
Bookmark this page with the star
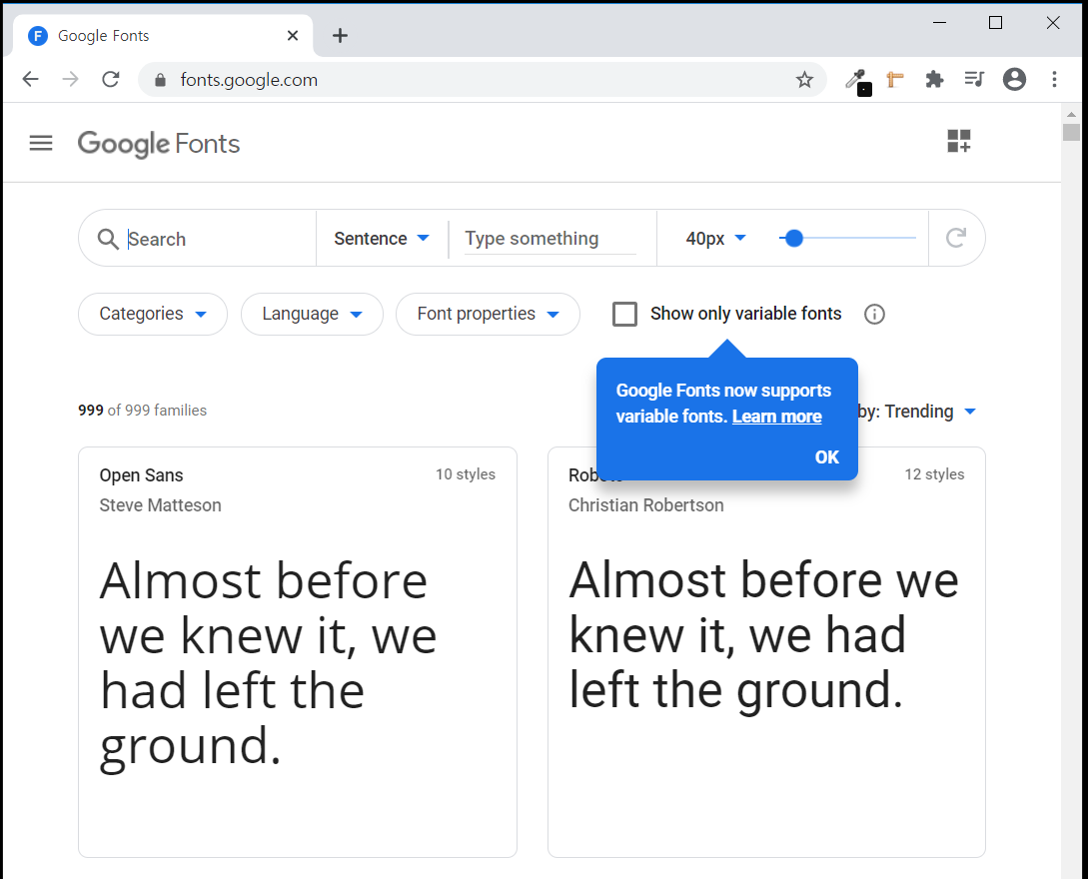click(804, 80)
